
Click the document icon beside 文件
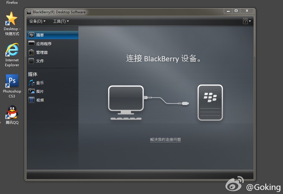(x=32, y=61)
